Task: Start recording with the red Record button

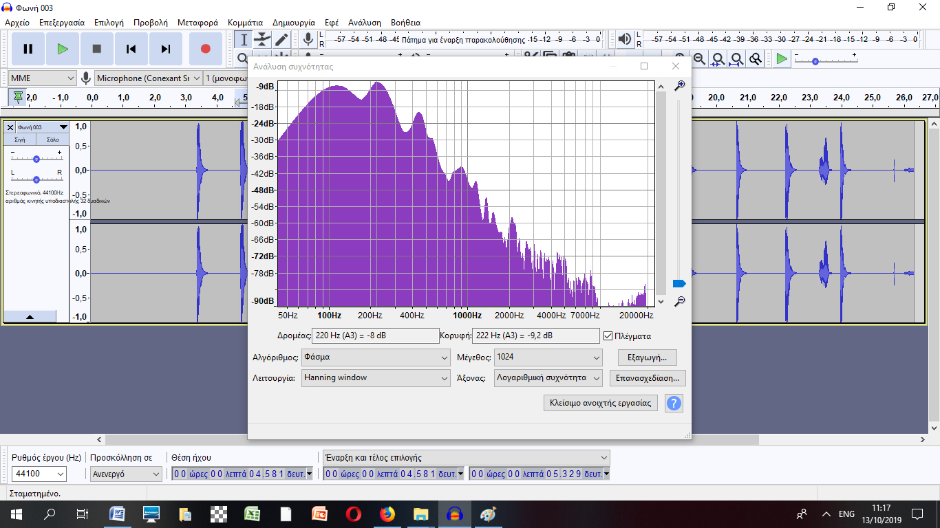Action: point(205,49)
